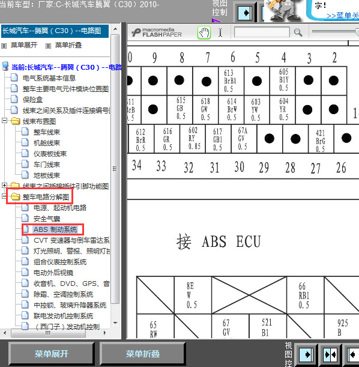Open 收音机、DVD、GPS document
Image resolution: width=359 pixels, height=367 pixels.
pyautogui.click(x=72, y=284)
